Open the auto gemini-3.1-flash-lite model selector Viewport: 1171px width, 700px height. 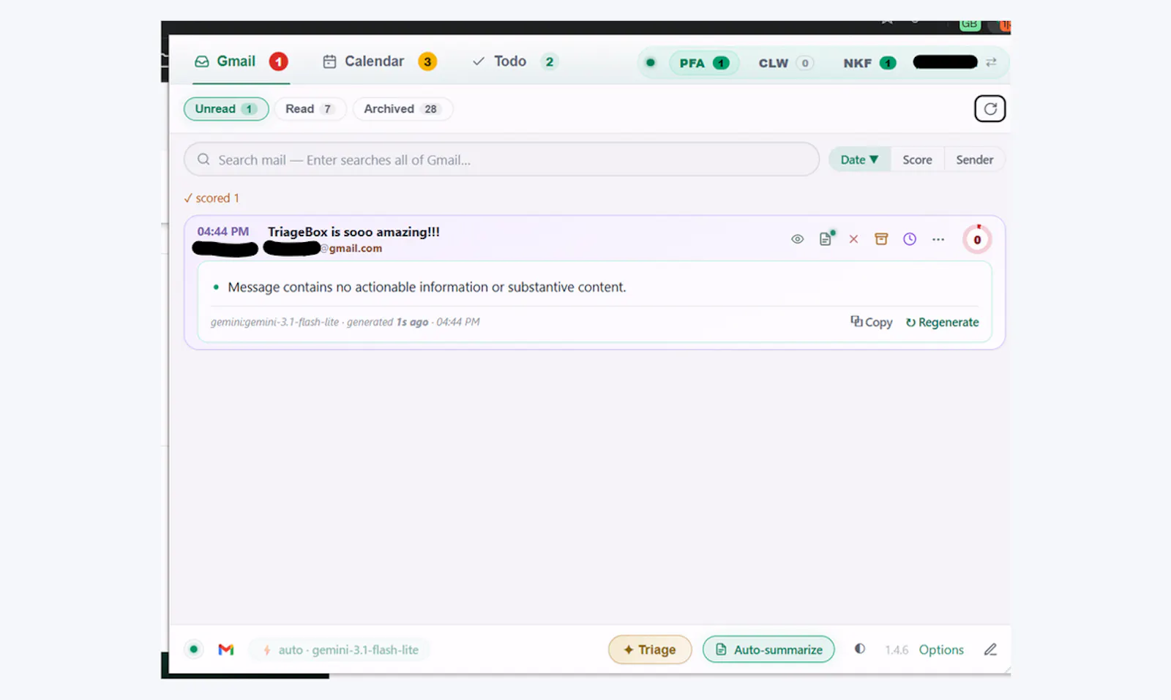point(340,650)
